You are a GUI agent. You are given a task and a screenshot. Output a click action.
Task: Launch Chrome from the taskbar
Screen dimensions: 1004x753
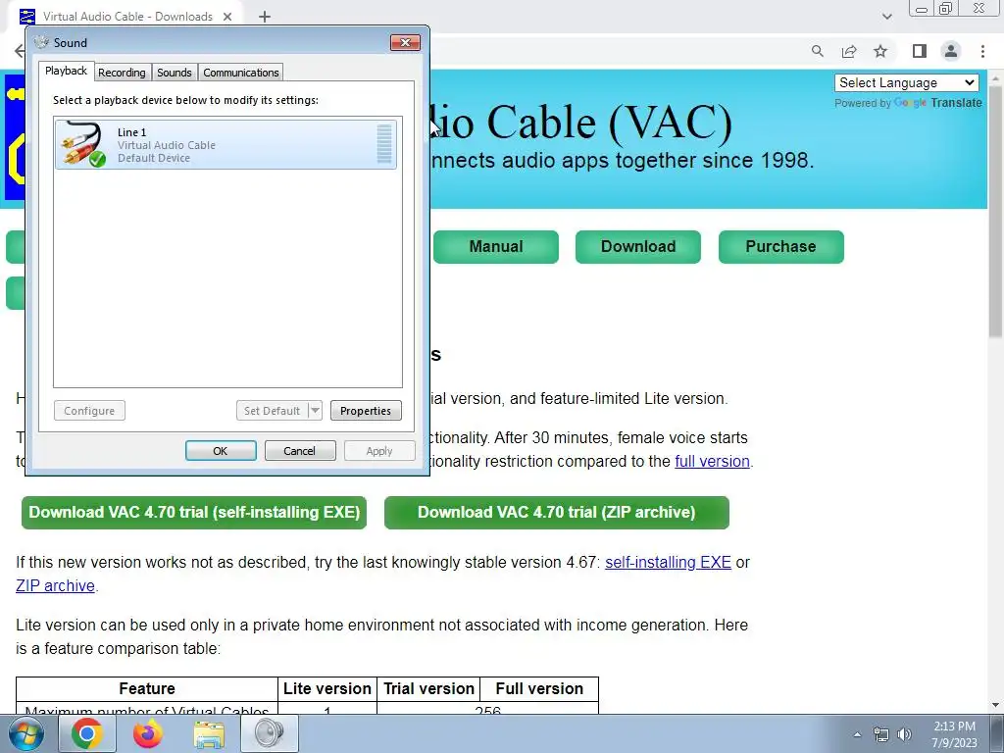87,733
